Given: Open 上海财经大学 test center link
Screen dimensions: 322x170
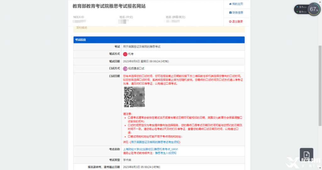Looking at the screenshot, I should [x=150, y=149].
